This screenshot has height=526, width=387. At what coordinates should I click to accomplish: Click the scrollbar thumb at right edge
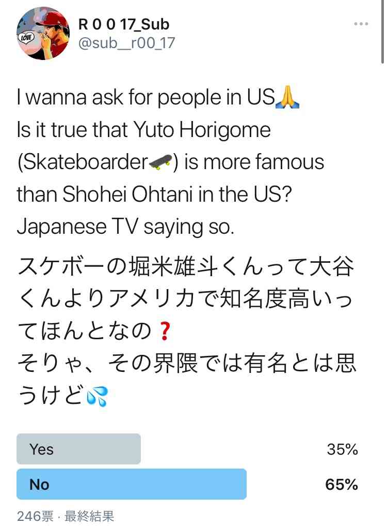(382, 32)
